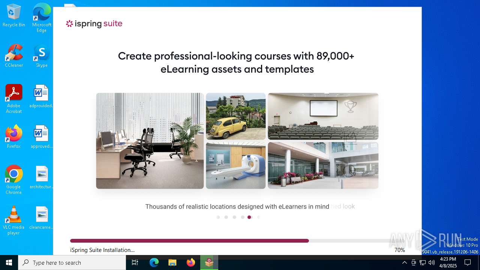Select the last faded slideshow dot
The height and width of the screenshot is (270, 480).
coord(258,217)
